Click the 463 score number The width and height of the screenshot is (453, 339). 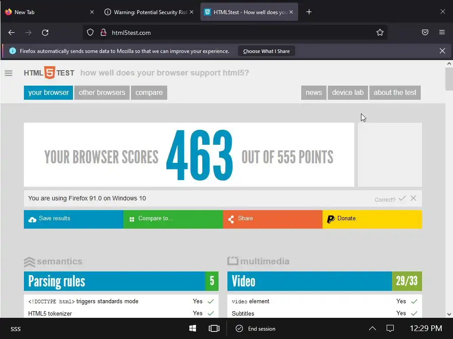(x=200, y=155)
